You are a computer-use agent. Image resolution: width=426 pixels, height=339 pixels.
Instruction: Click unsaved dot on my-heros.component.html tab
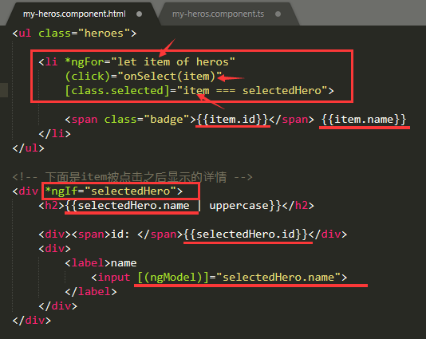coord(139,14)
